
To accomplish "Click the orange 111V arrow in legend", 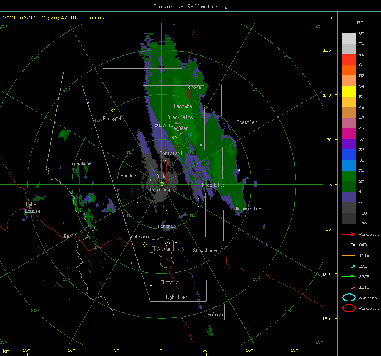I will (x=349, y=255).
